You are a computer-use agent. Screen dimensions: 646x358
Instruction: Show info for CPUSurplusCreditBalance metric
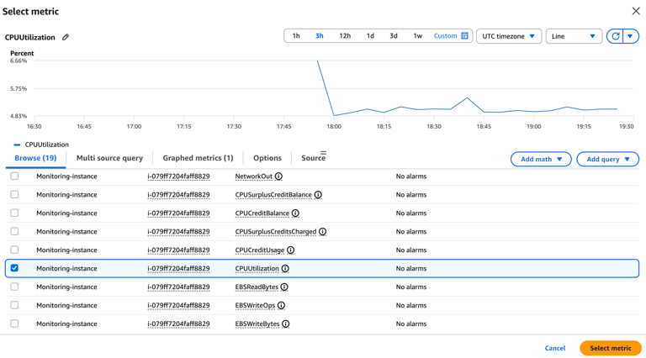pyautogui.click(x=318, y=195)
